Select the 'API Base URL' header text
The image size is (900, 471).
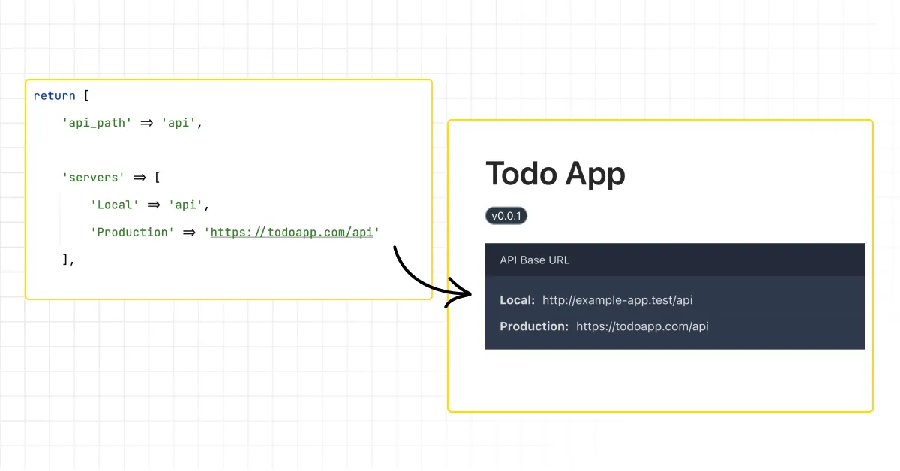coord(535,260)
